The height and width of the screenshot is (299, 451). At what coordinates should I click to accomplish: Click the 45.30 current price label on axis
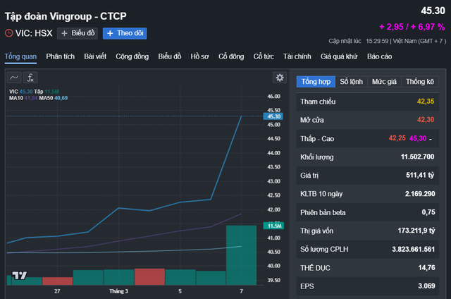274,116
